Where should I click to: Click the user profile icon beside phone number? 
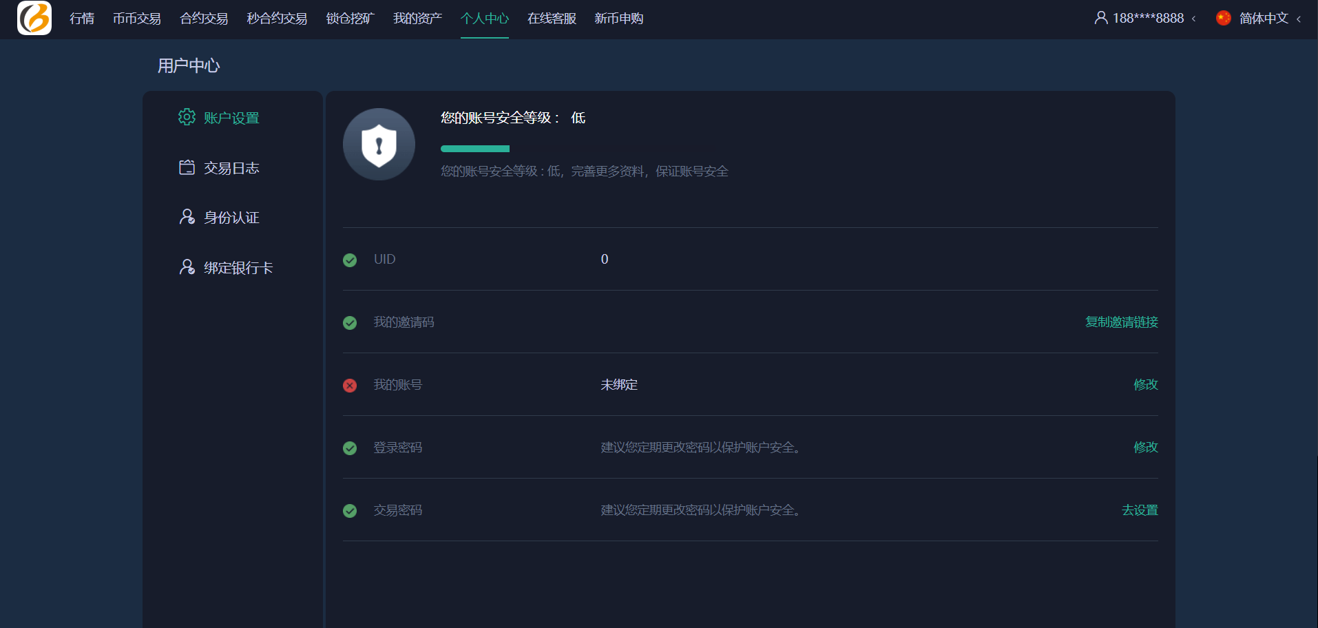coord(1100,18)
